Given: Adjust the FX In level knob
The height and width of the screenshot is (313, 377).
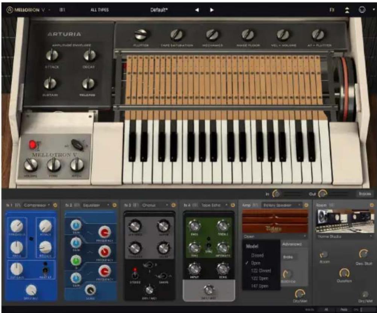Looking at the screenshot, I should [276, 193].
